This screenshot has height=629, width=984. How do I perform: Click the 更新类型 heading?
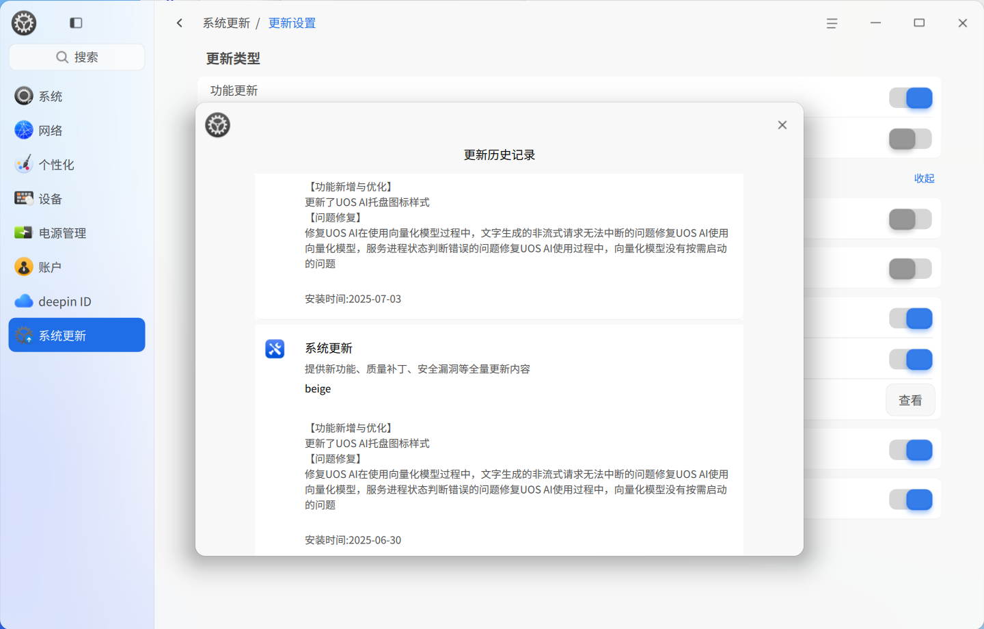pos(233,59)
